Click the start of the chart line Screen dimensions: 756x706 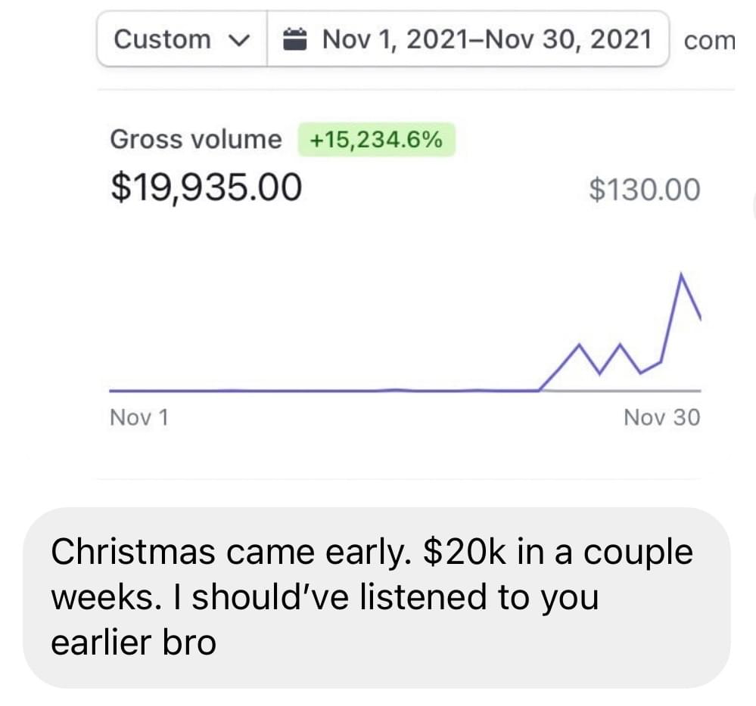(112, 390)
